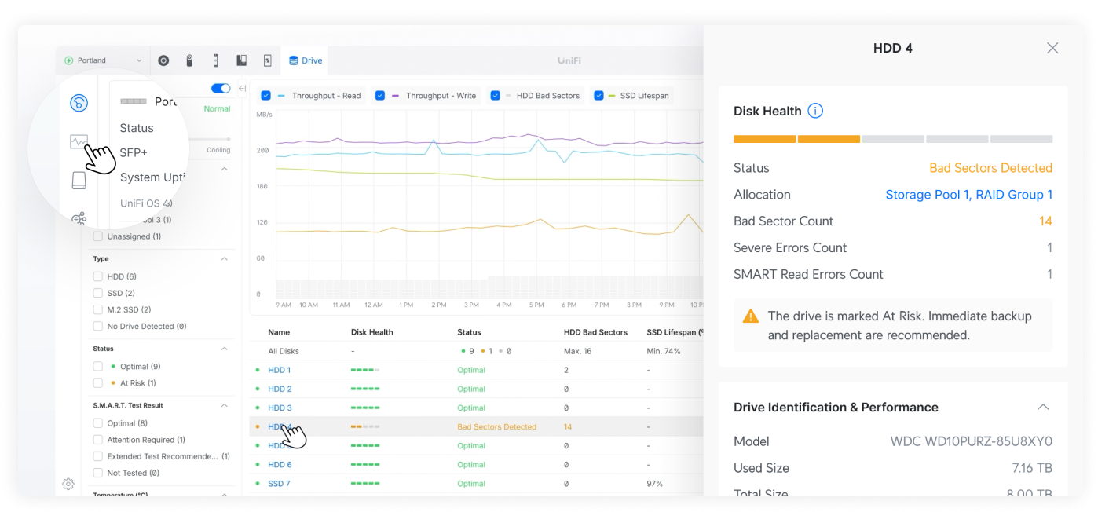Uncheck the HDD Bad Sectors series
This screenshot has height=512, width=1098.
click(x=496, y=96)
